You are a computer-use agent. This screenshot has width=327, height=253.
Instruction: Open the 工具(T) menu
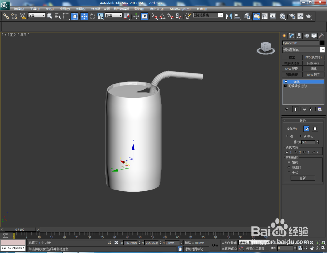[35, 9]
